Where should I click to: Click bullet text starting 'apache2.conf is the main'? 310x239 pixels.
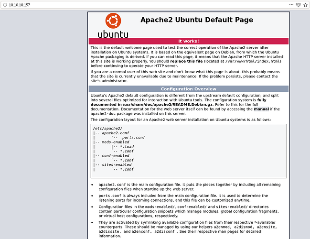pyautogui.click(x=190, y=187)
